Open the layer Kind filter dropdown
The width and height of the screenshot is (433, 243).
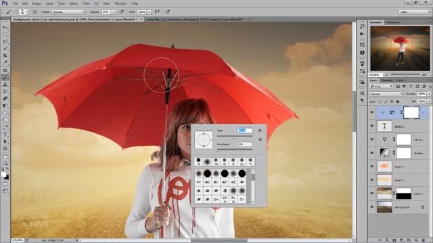(381, 86)
